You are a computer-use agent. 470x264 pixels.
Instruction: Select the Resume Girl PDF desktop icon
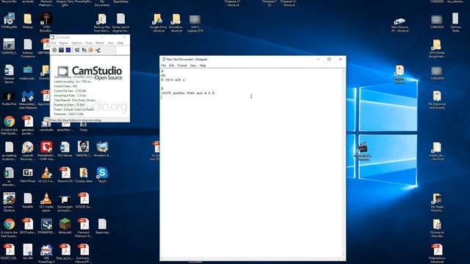click(x=65, y=175)
